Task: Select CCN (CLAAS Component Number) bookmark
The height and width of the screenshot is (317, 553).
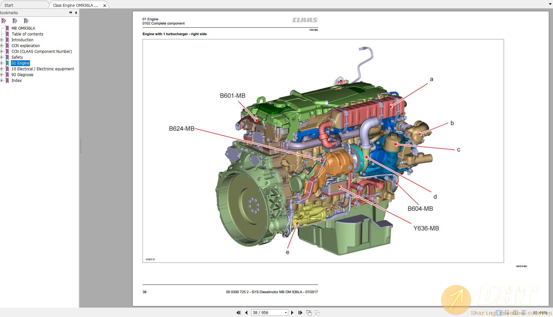Action: pyautogui.click(x=42, y=52)
